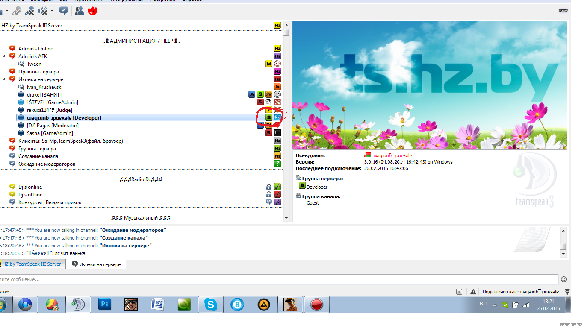Open dropdown arrow beside speaker mute icon

click(x=52, y=11)
